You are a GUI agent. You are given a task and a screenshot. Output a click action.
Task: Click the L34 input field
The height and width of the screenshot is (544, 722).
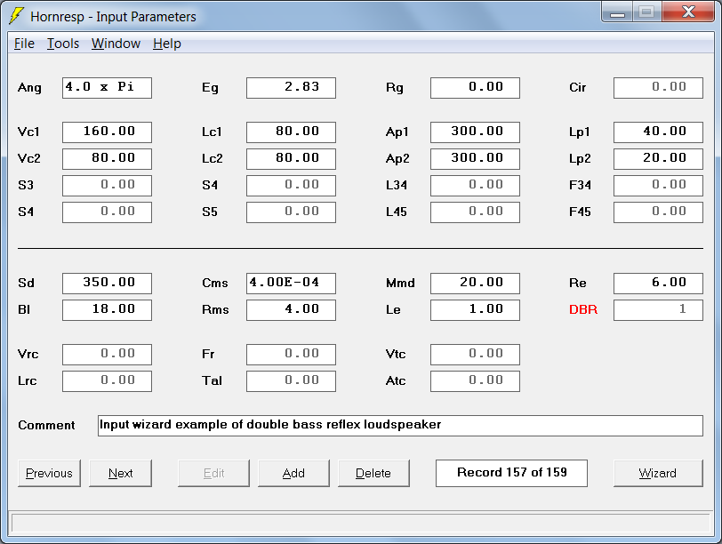pos(475,186)
